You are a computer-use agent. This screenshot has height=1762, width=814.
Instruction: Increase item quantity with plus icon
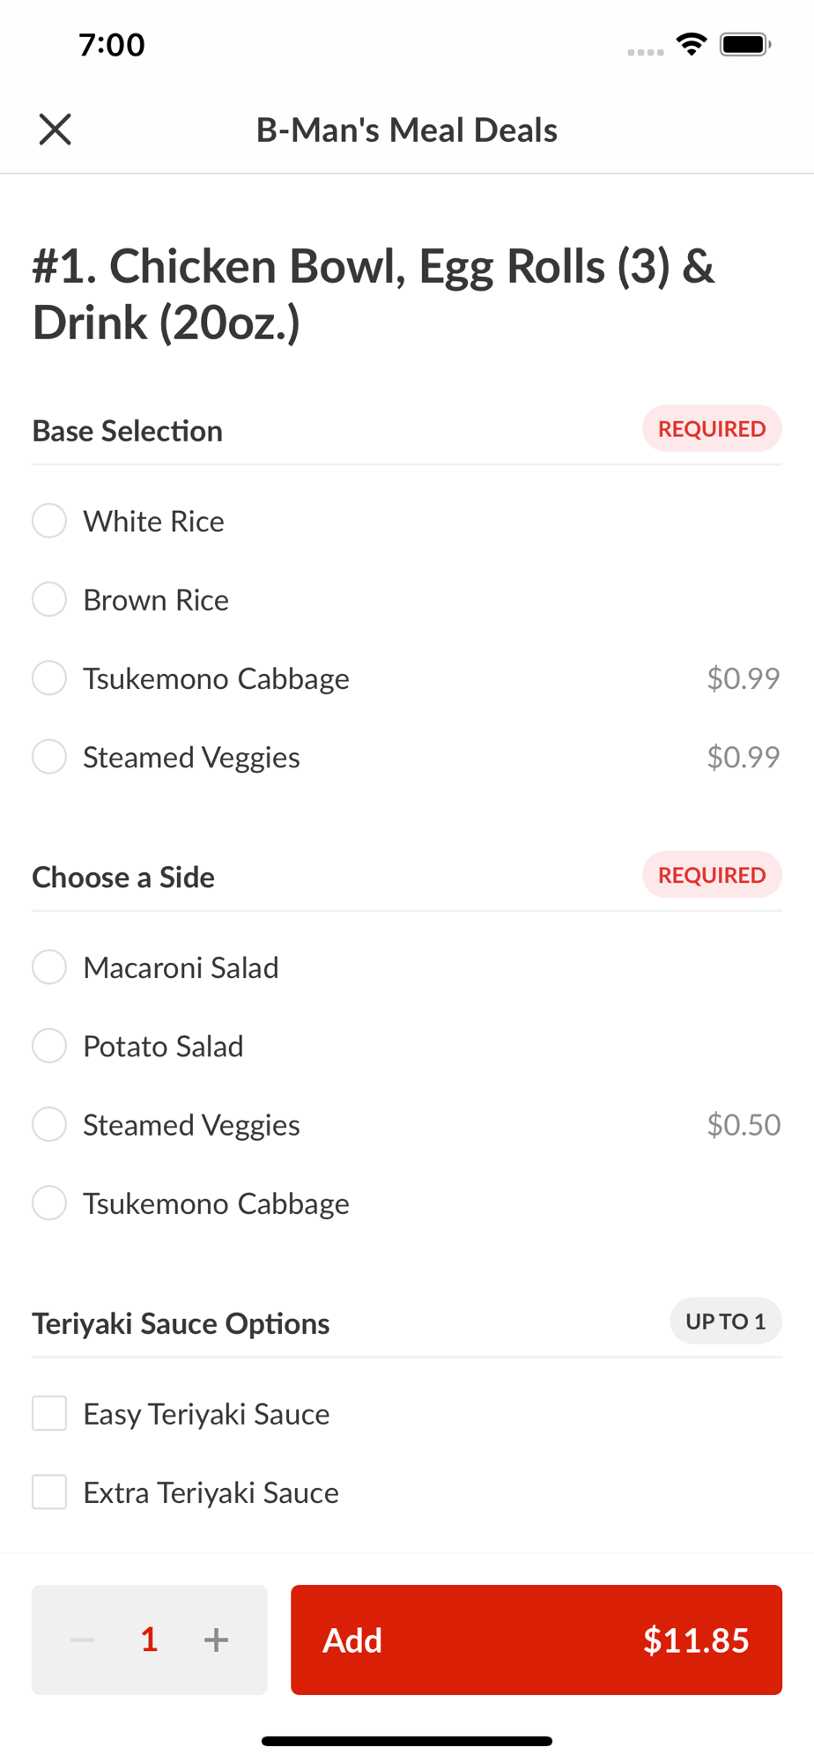pyautogui.click(x=216, y=1640)
